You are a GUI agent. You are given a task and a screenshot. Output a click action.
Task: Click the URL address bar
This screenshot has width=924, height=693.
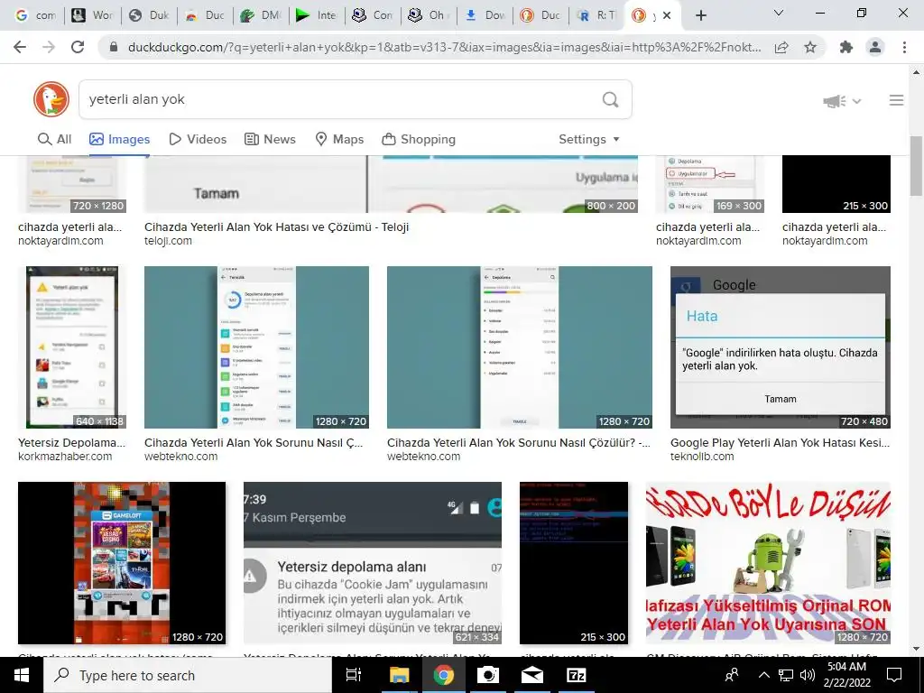point(444,47)
